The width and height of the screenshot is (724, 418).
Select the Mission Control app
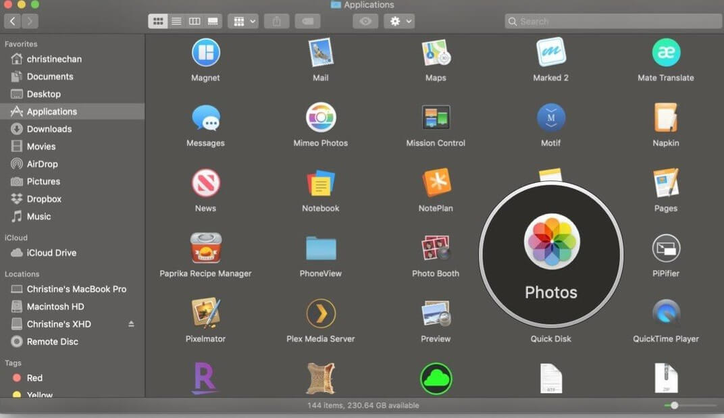click(x=436, y=117)
